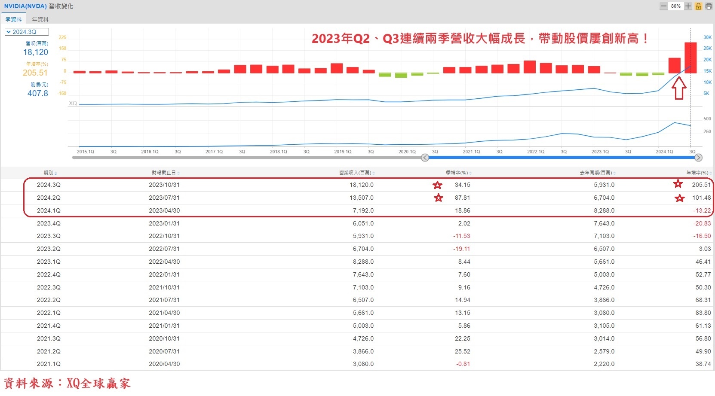Click the annual growth value -13.22
Screen dimensions: 715x396
(702, 210)
